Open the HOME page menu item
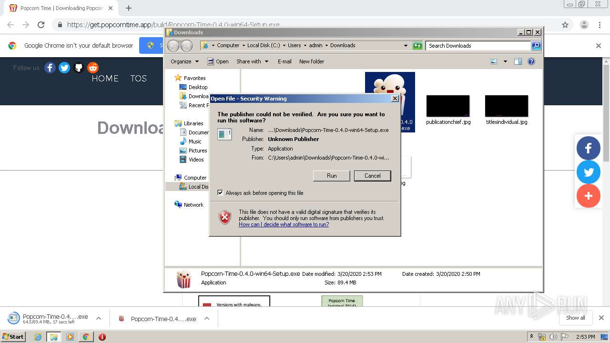This screenshot has height=343, width=610. tap(105, 79)
